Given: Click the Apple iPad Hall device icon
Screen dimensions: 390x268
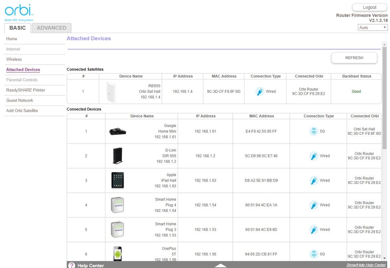Looking at the screenshot, I should tap(117, 180).
